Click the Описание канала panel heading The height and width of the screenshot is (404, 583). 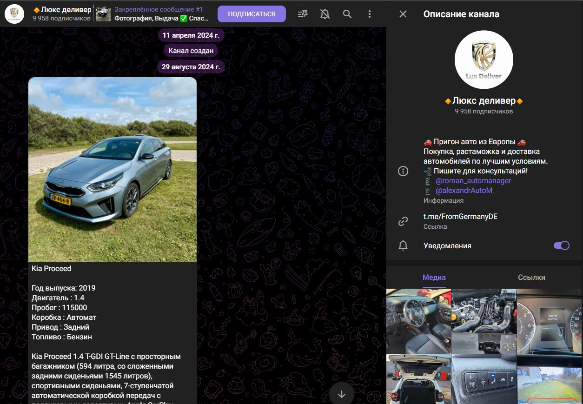461,14
